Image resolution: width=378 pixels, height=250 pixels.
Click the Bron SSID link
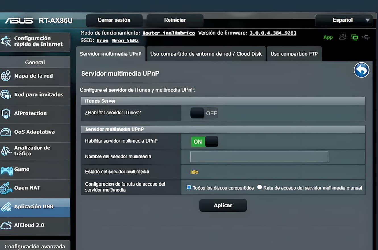(x=102, y=41)
